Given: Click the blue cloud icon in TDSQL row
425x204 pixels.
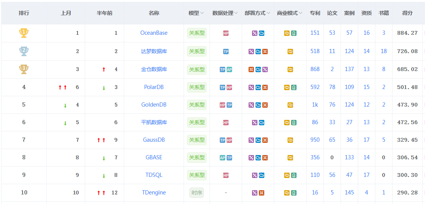Looking at the screenshot, I should [x=262, y=175].
